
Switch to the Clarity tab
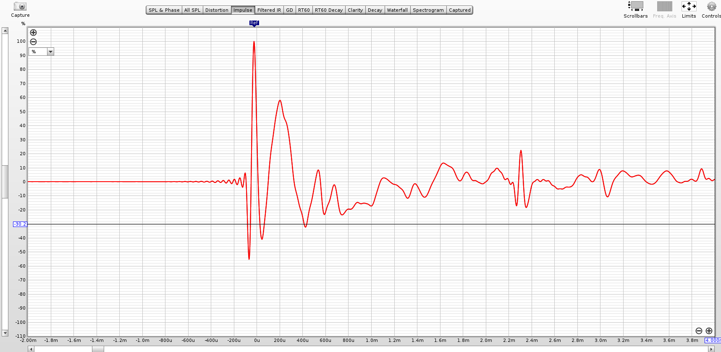[355, 10]
